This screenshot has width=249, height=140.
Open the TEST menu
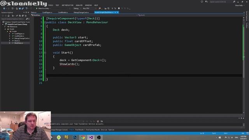pos(57,5)
